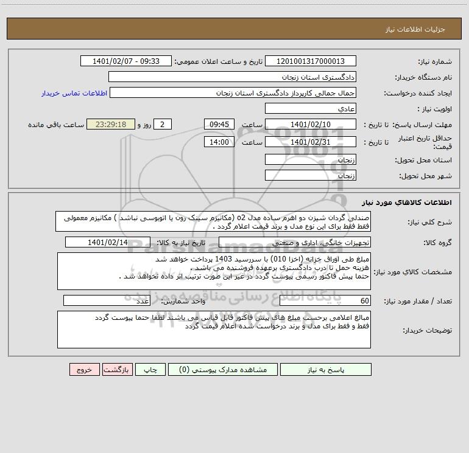This screenshot has width=469, height=453.
Task: Click the جزئیات اطلاعات نیاز header title
Action: (415, 29)
